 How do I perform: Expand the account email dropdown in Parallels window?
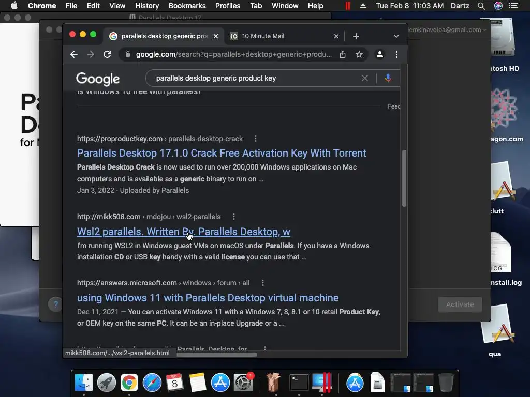click(484, 29)
